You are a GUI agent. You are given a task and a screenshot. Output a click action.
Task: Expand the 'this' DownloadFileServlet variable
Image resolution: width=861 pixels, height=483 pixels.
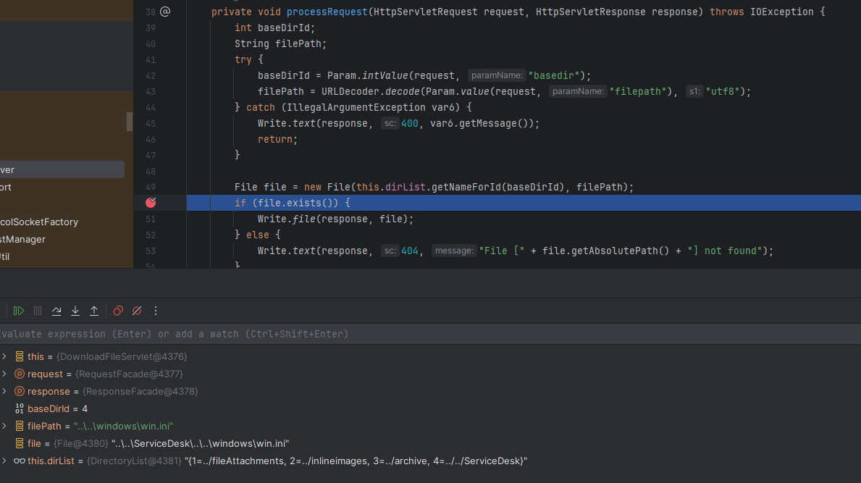coord(4,357)
